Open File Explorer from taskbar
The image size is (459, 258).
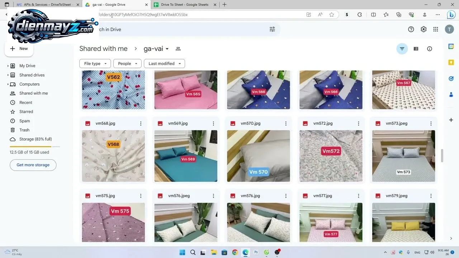pyautogui.click(x=214, y=252)
